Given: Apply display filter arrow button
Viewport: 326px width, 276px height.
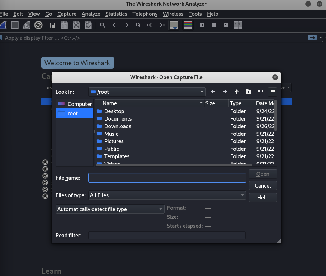Looking at the screenshot, I should pyautogui.click(x=312, y=38).
